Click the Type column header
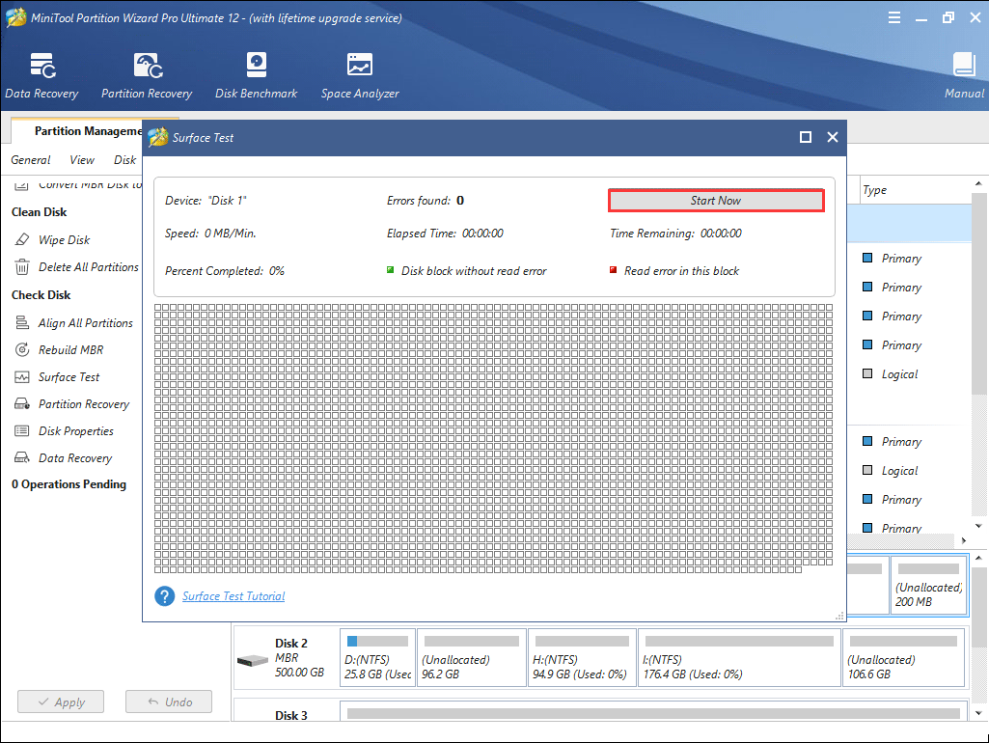The height and width of the screenshot is (743, 989). (x=874, y=190)
